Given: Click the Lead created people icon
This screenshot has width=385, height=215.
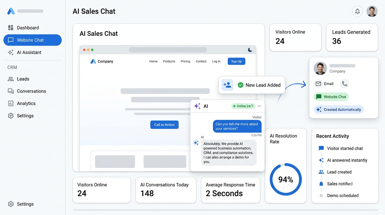Looking at the screenshot, I should click(x=321, y=172).
